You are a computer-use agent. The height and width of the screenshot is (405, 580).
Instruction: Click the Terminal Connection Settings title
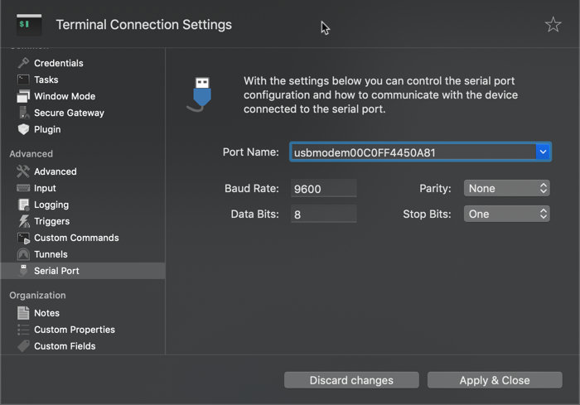coord(144,24)
